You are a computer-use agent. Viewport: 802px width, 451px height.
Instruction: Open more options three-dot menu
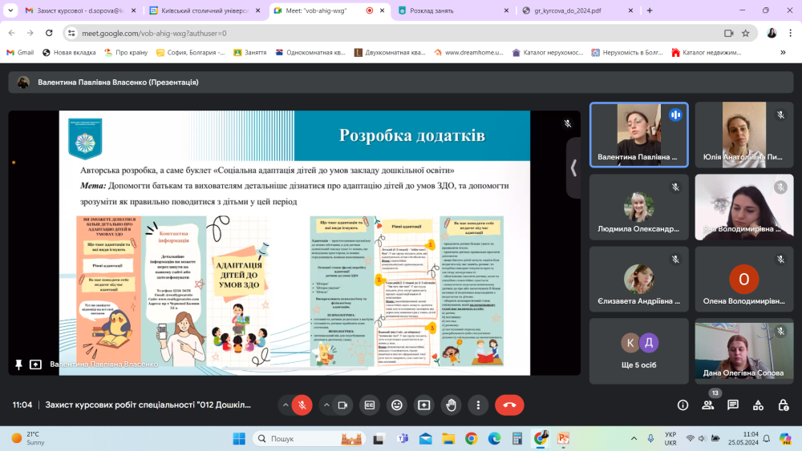(x=478, y=405)
